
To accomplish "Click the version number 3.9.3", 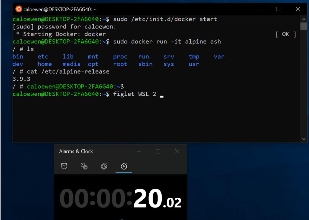I will (x=21, y=79).
